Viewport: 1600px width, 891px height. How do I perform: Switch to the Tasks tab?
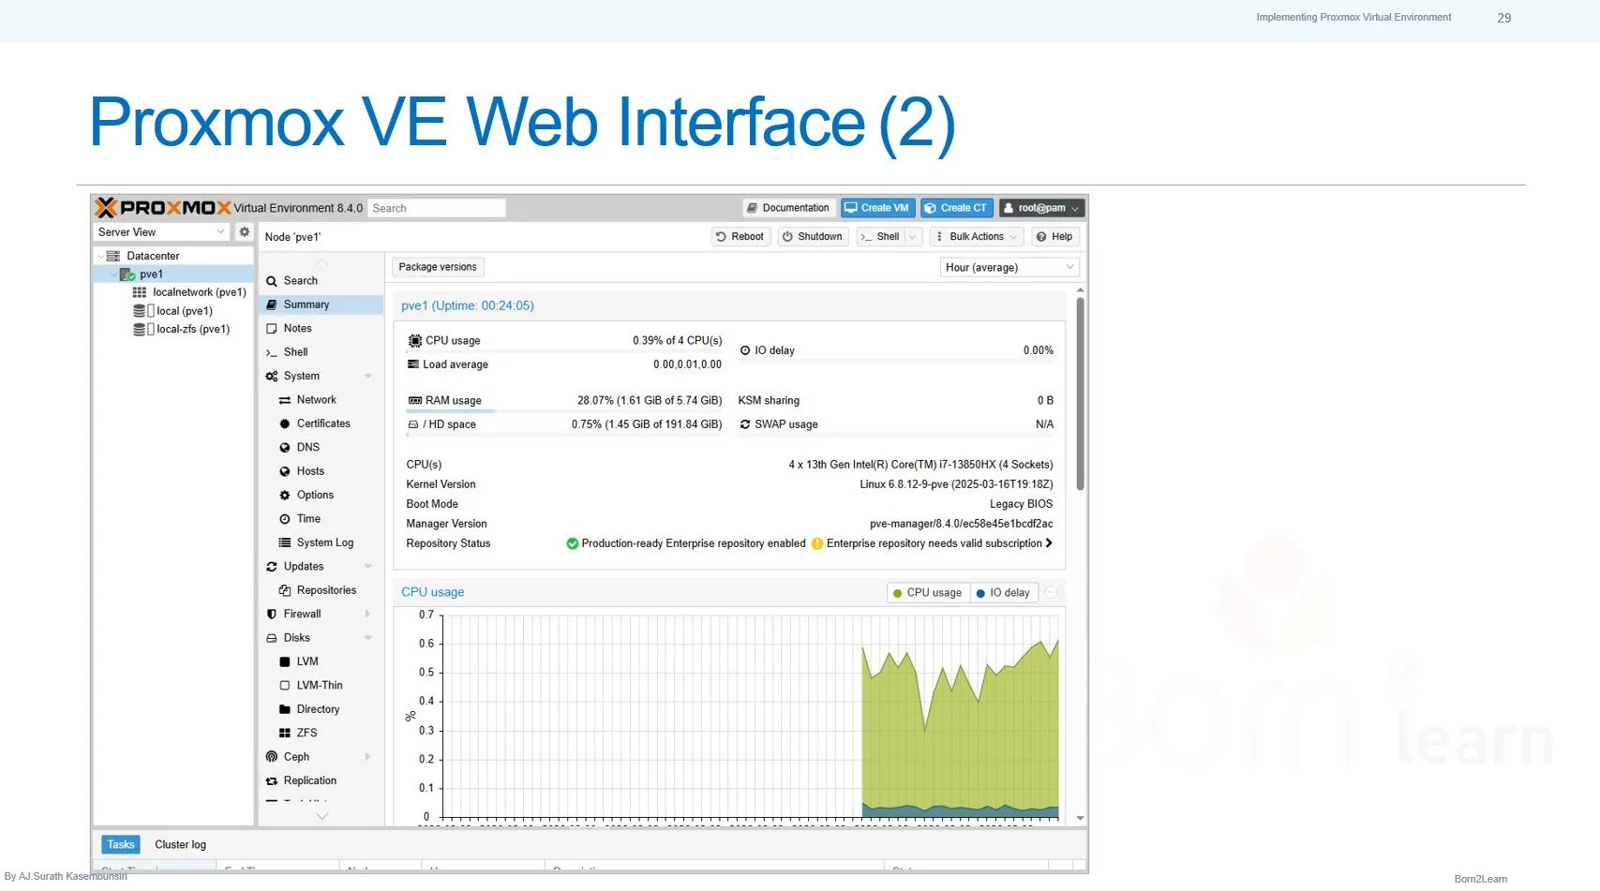[x=121, y=844]
